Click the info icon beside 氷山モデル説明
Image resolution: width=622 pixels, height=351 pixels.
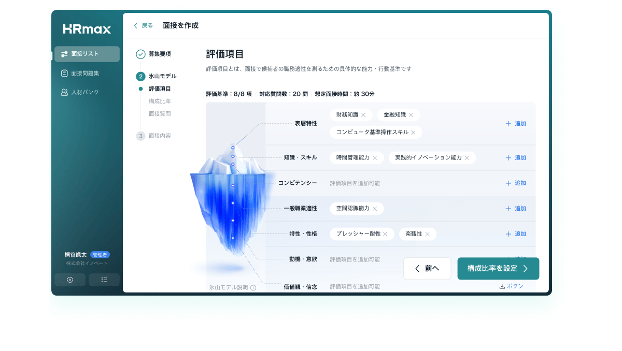click(253, 287)
